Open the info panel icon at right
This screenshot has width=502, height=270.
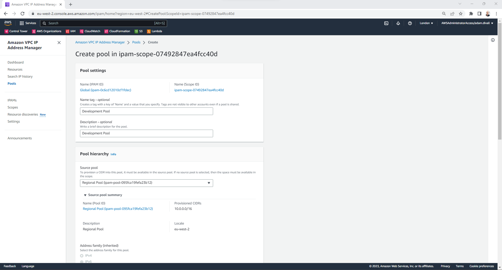pos(493,40)
